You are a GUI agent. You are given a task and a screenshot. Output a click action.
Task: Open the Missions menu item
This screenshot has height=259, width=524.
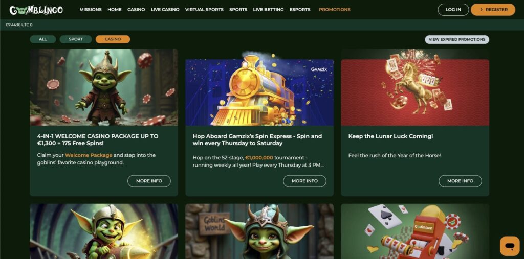pyautogui.click(x=91, y=10)
